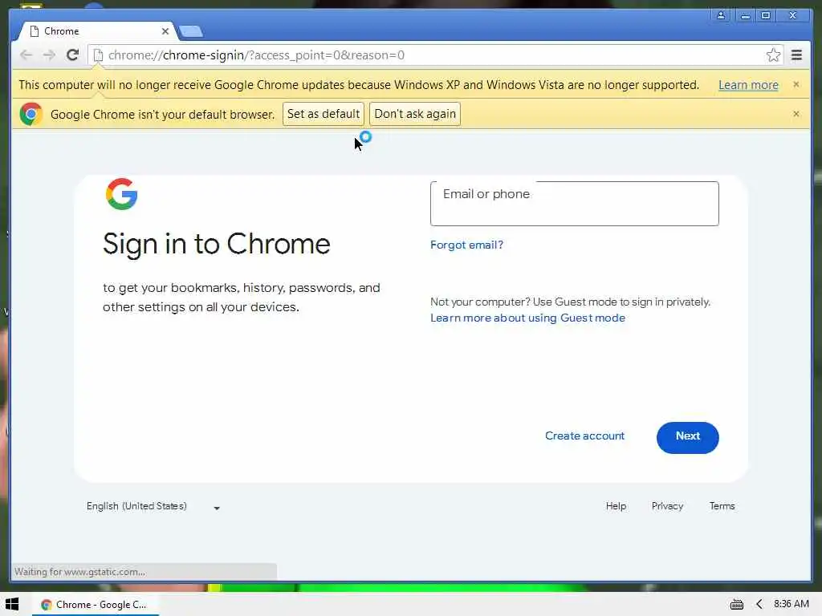Reload the page

[73, 55]
